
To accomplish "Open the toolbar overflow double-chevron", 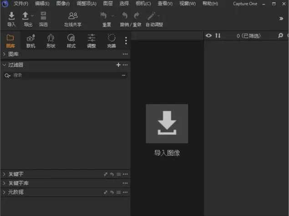I will 281,19.
